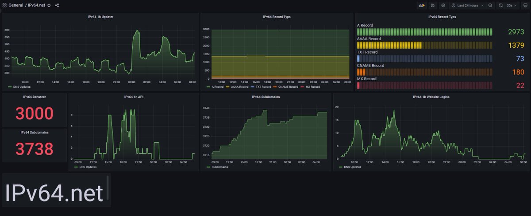Click the AAAA Record value 1379
Screen dimensions: 531x216
(516, 45)
